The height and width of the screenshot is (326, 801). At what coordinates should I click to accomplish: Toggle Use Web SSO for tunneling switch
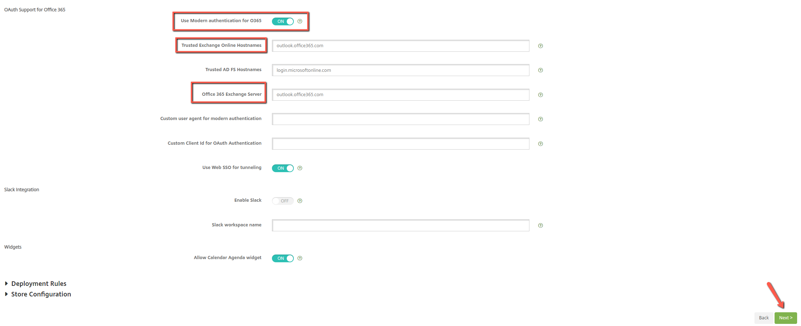(283, 168)
